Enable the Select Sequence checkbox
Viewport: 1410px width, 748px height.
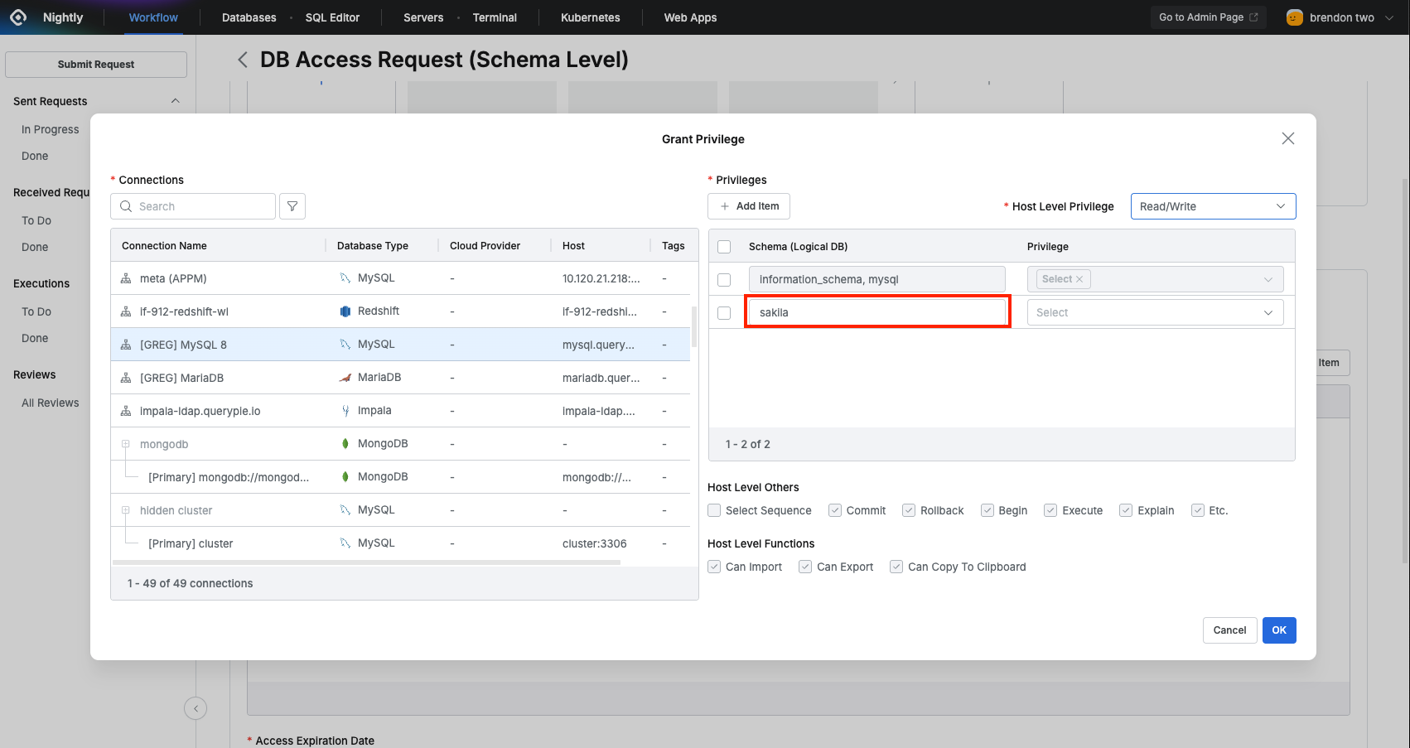point(714,510)
